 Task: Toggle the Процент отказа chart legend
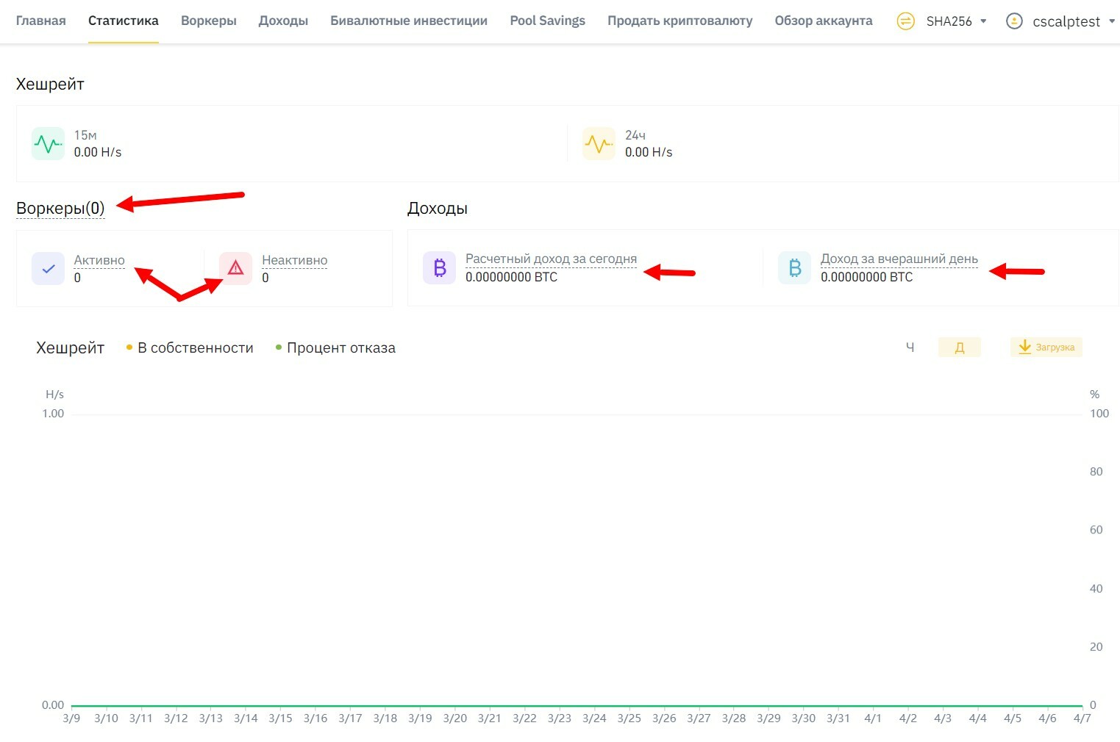pos(335,347)
